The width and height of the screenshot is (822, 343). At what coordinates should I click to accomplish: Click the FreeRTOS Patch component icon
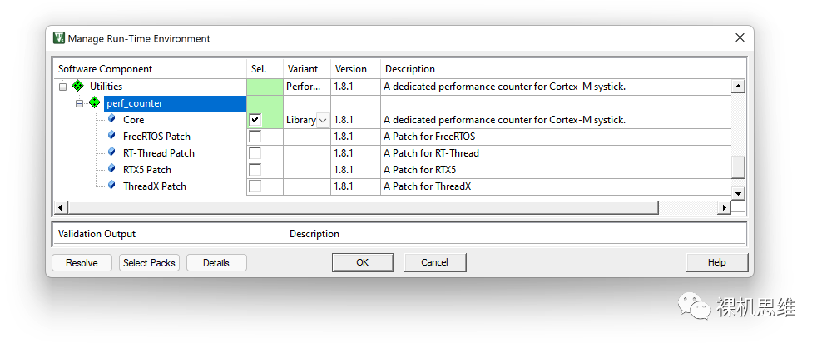(x=111, y=137)
